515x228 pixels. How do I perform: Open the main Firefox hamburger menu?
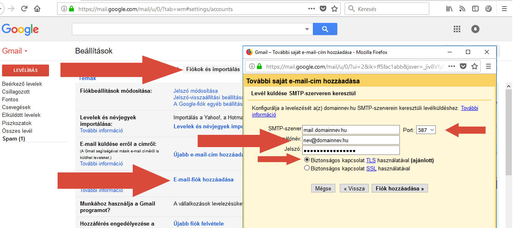[x=504, y=9]
